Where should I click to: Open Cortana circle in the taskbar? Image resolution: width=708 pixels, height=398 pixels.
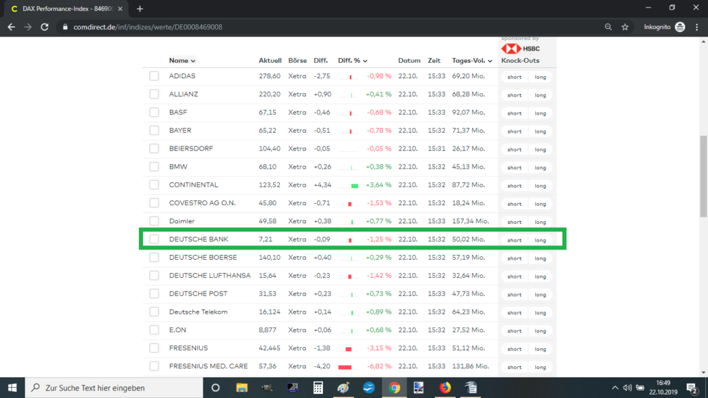point(216,388)
